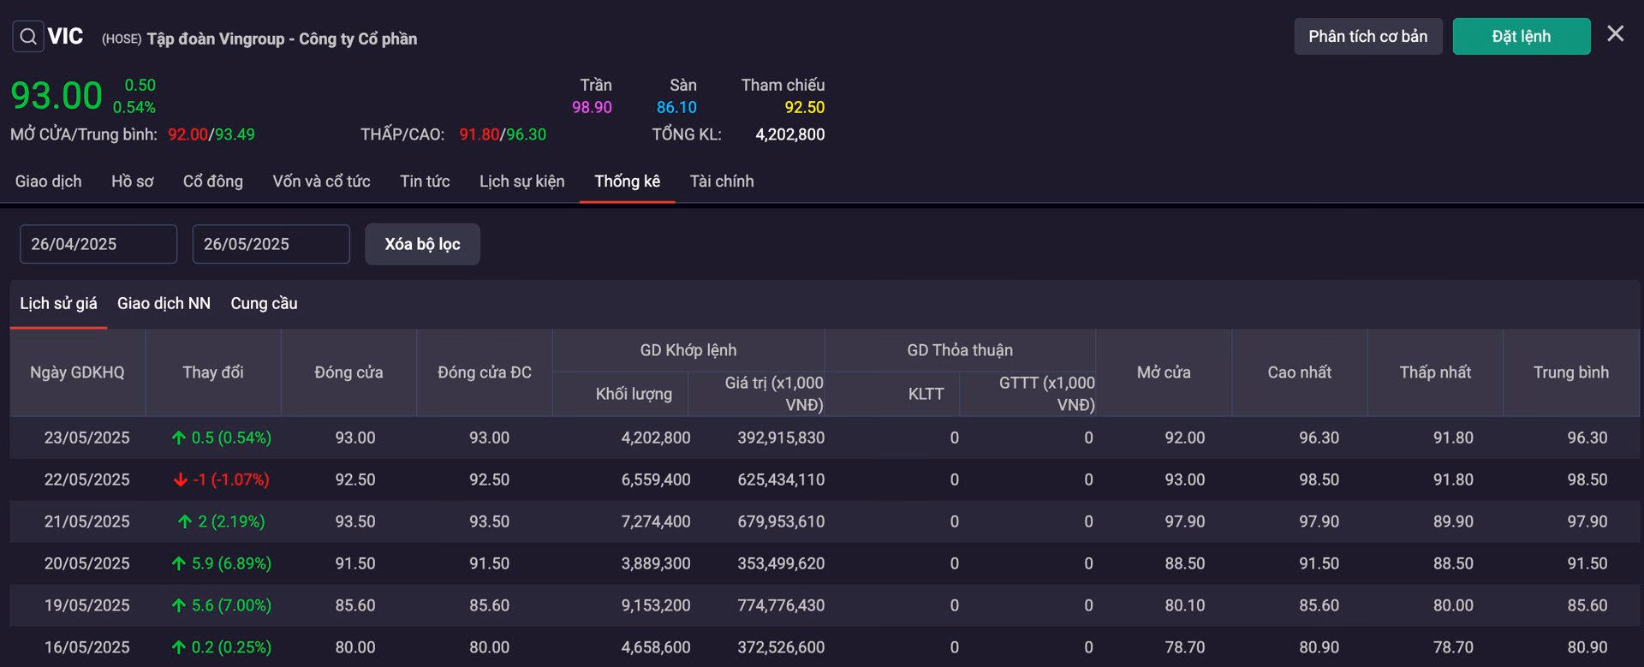Screen dimensions: 1644x667
Task: Open the Tài chính tab
Action: pos(722,182)
